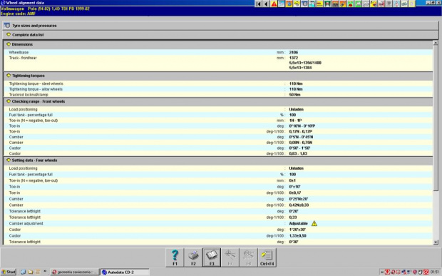Screen dimensions: 442x276
Task: Print data with the F2 printer button
Action: 193,257
